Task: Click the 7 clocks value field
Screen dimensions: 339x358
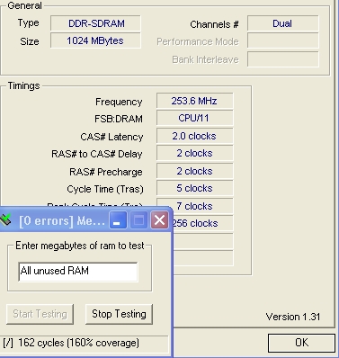Action: click(x=194, y=206)
